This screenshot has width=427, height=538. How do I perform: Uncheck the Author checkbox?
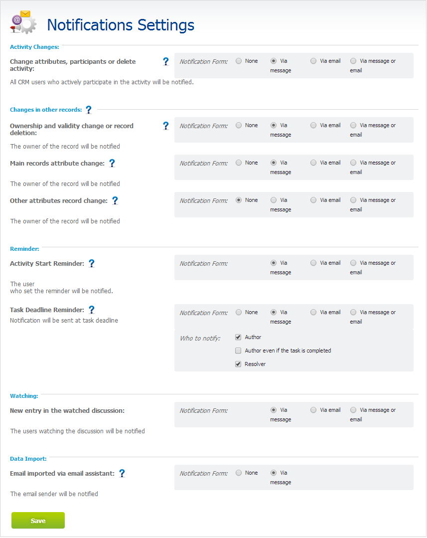tap(238, 337)
